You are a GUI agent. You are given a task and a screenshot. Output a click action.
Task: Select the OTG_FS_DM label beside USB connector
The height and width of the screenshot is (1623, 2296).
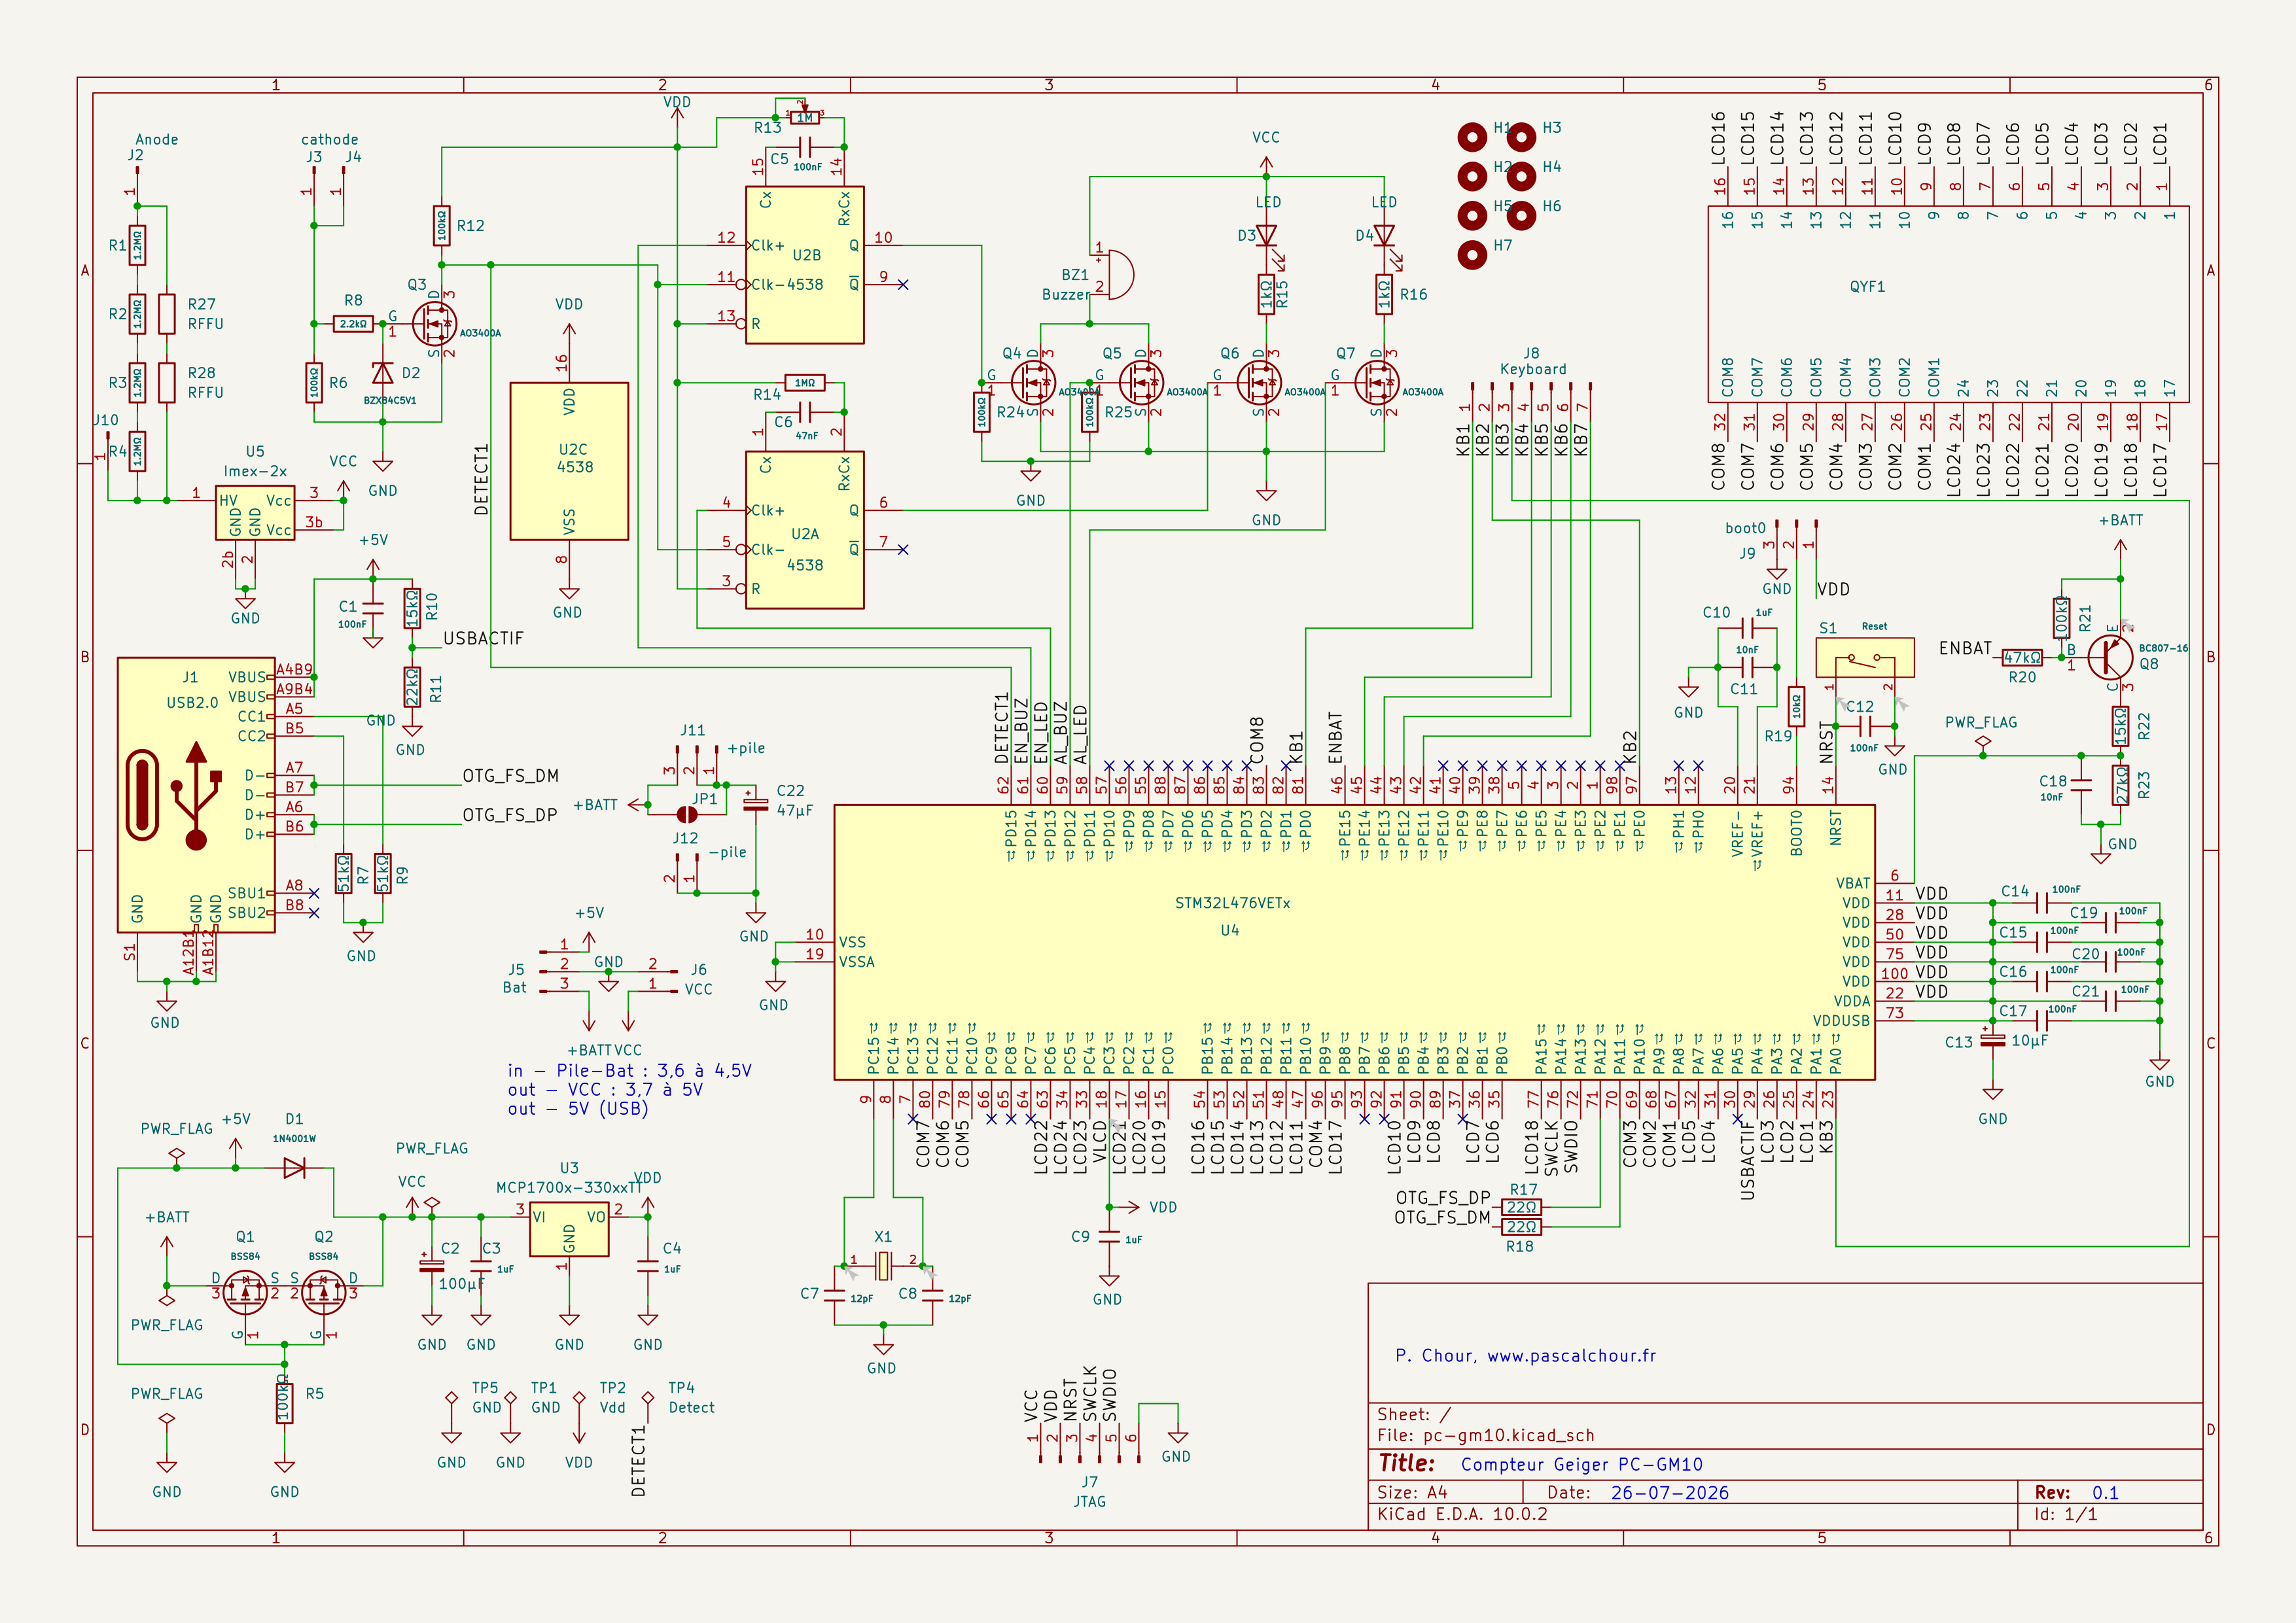pos(510,776)
